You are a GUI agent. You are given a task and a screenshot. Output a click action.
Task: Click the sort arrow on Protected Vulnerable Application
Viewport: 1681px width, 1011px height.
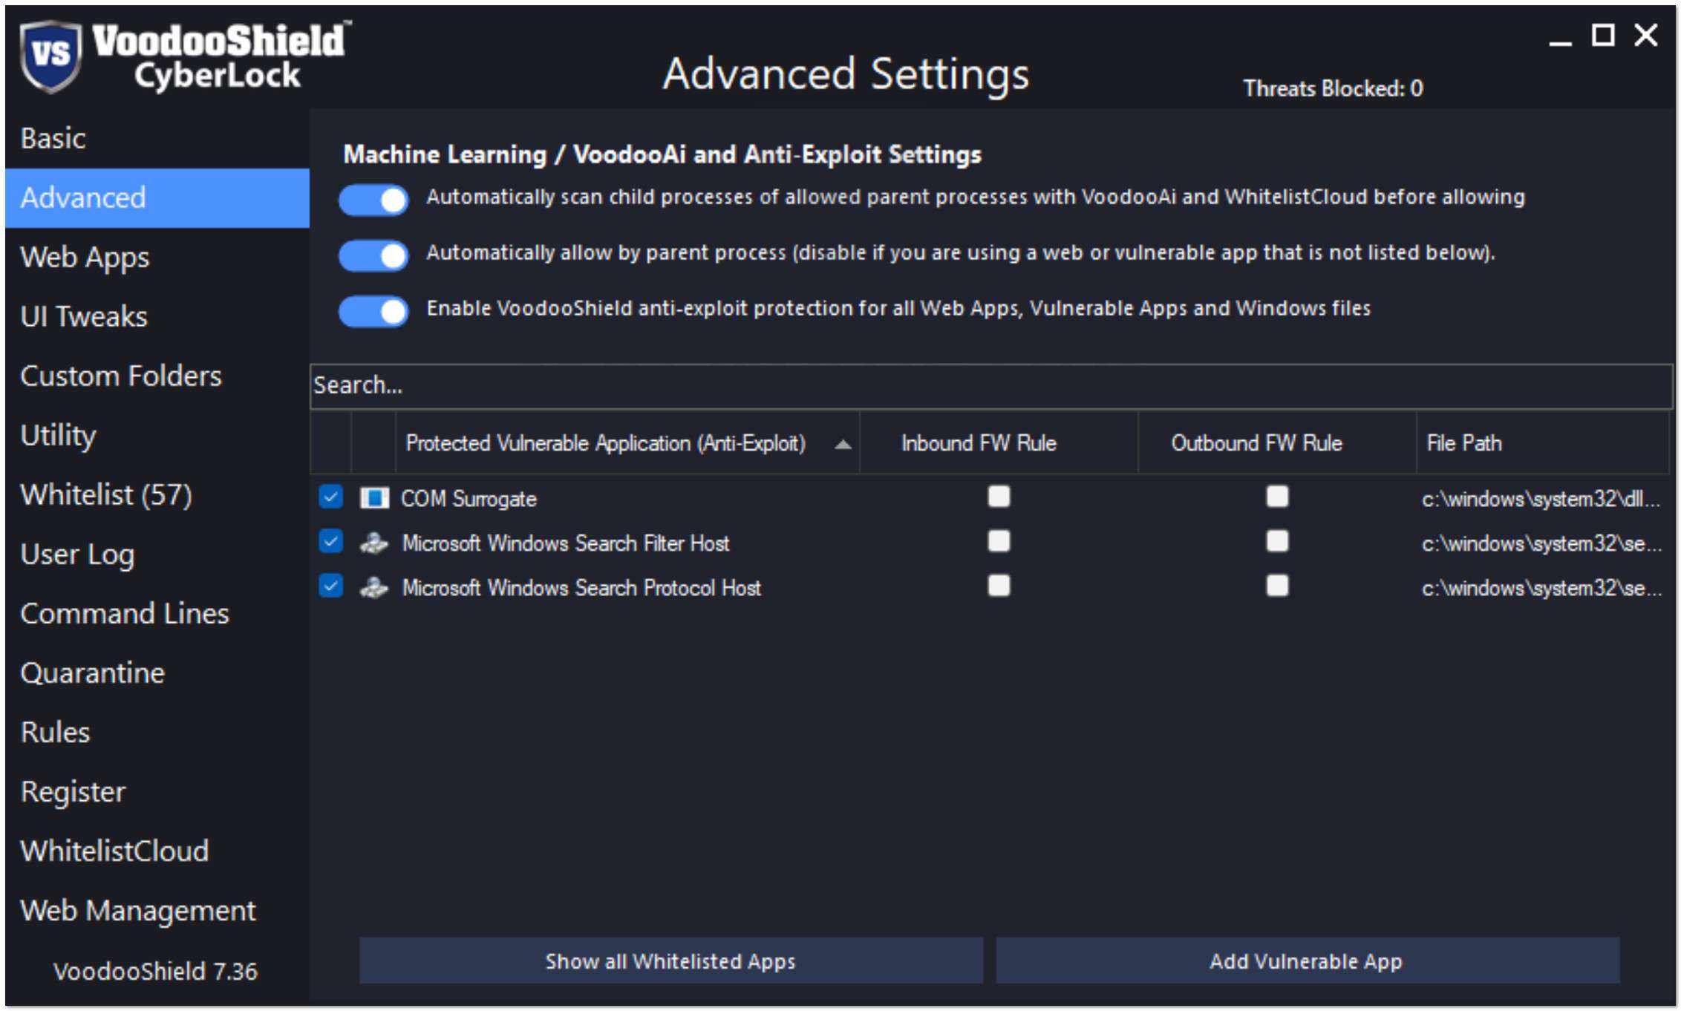[842, 444]
